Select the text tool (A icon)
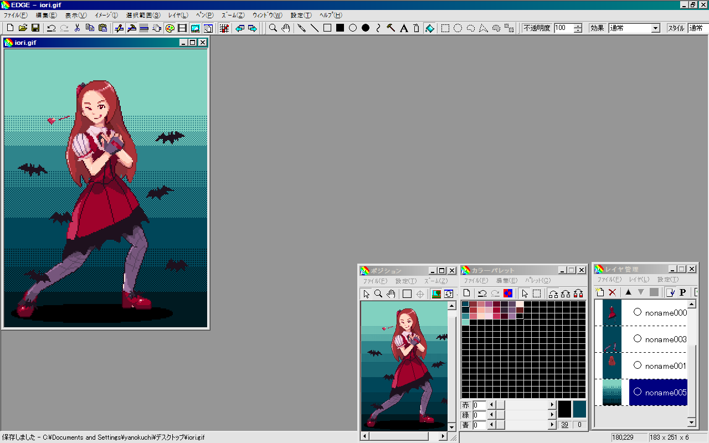 point(404,28)
